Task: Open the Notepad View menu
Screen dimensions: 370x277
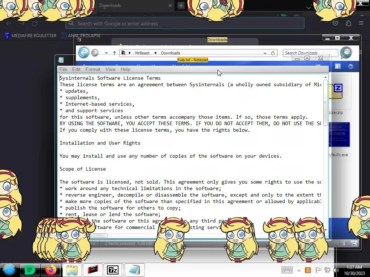Action: [111, 69]
